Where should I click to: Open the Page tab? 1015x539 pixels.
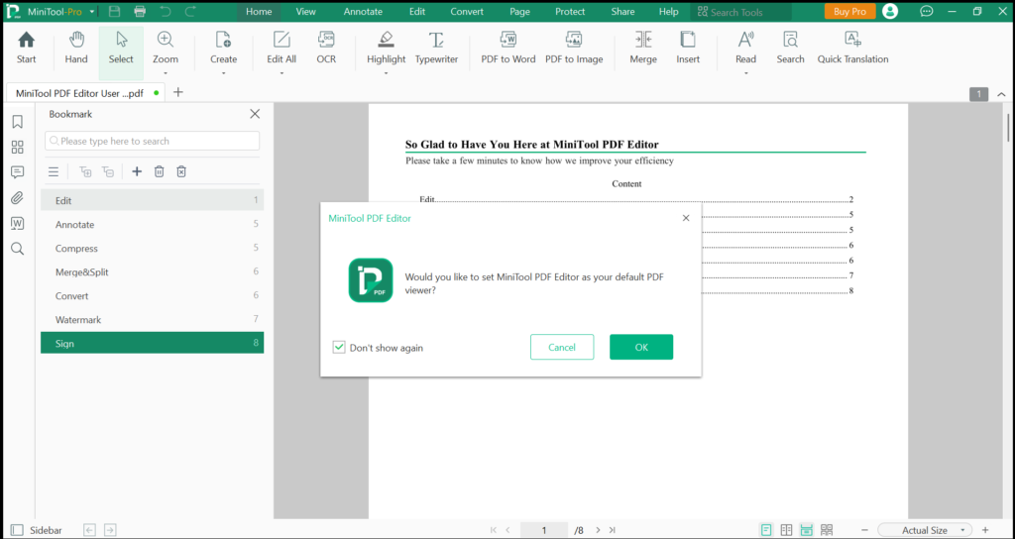[519, 12]
